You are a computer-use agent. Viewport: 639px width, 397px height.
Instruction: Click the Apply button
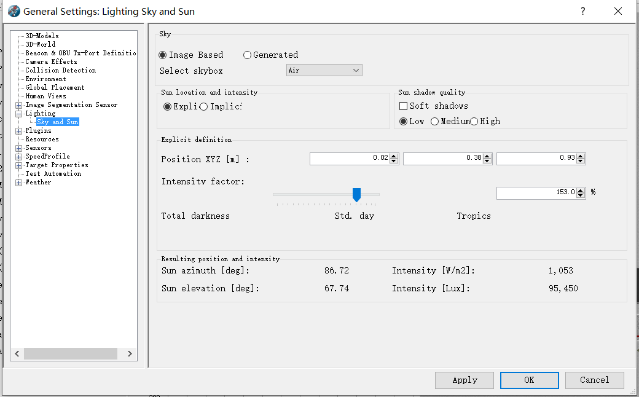pos(465,380)
